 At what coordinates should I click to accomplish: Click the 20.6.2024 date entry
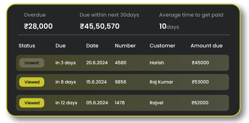click(97, 63)
